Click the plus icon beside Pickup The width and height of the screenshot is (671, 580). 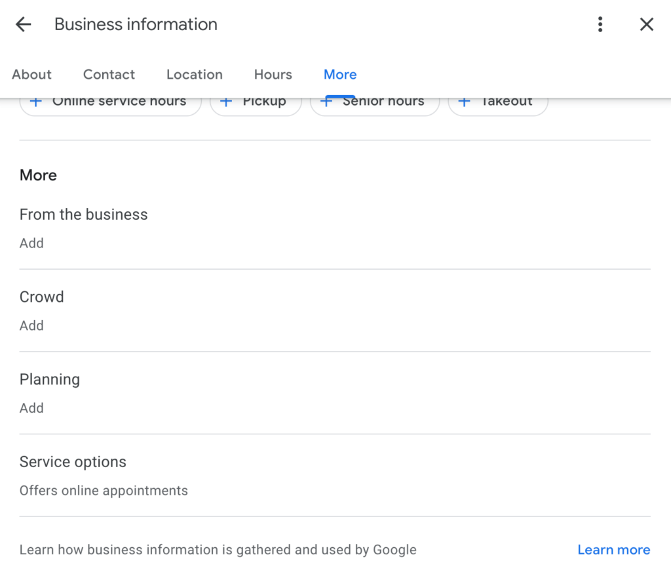click(x=226, y=102)
